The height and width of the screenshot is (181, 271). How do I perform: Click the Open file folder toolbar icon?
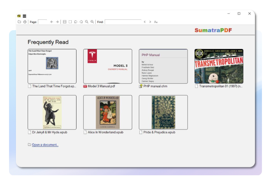(x=19, y=22)
